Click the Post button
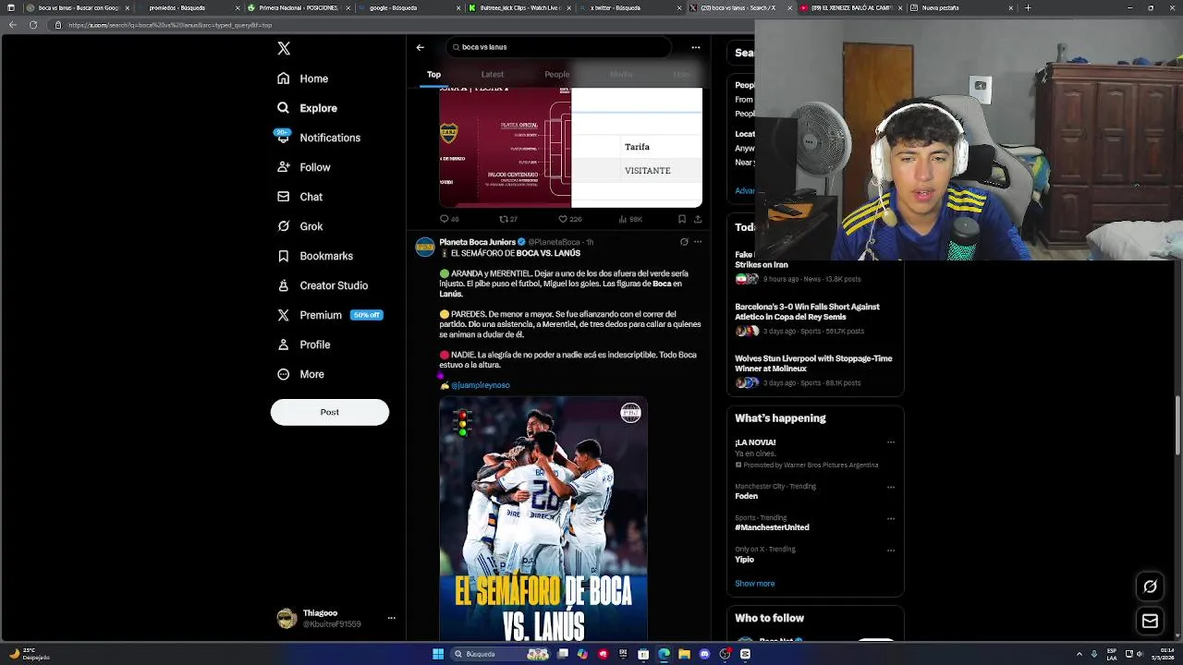Screen dimensions: 1183x665 [330, 412]
